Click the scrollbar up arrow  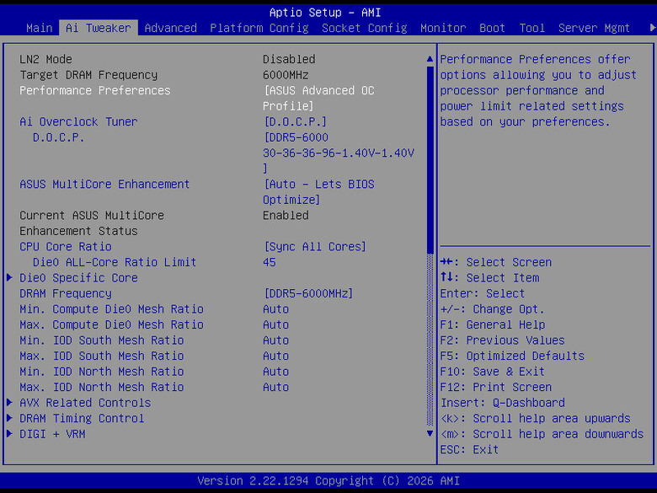(430, 59)
